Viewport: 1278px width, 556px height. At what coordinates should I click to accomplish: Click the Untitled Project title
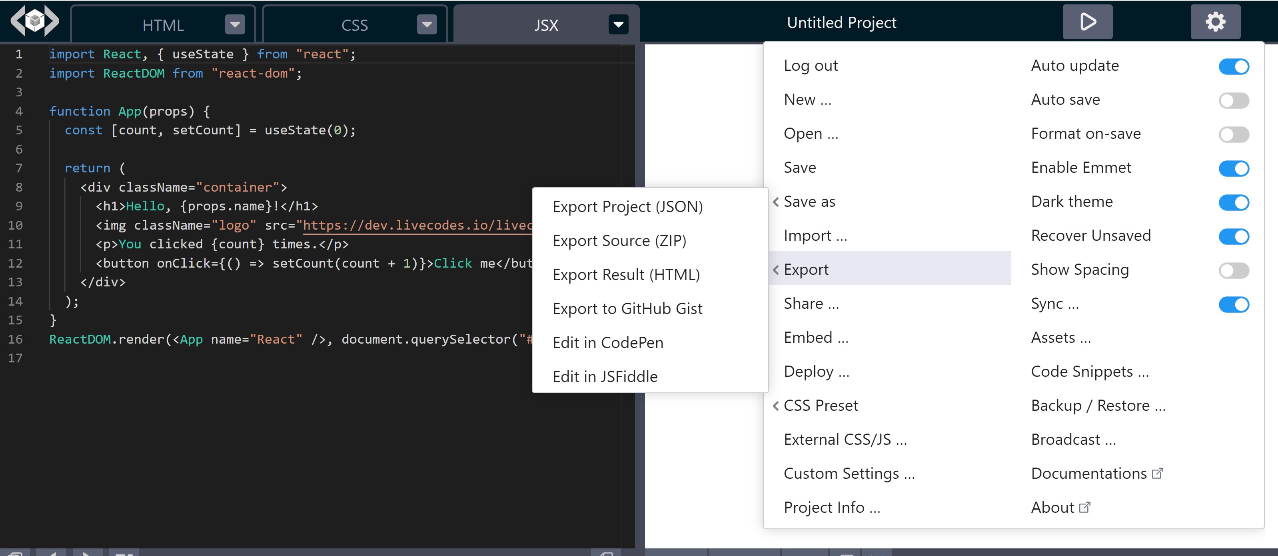841,22
